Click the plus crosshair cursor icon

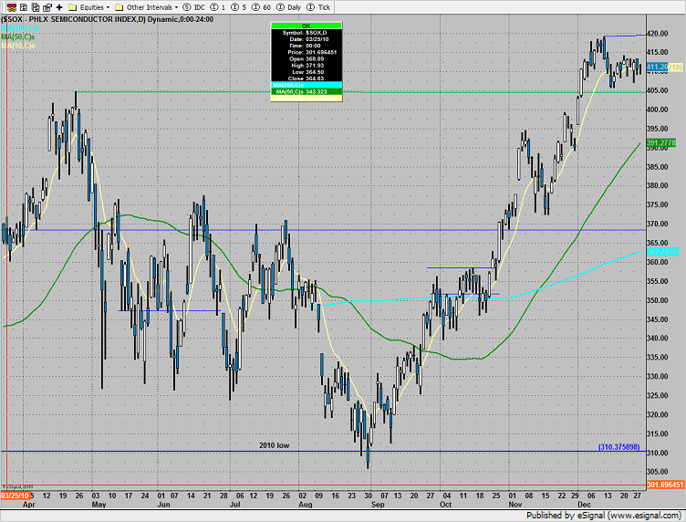click(59, 7)
